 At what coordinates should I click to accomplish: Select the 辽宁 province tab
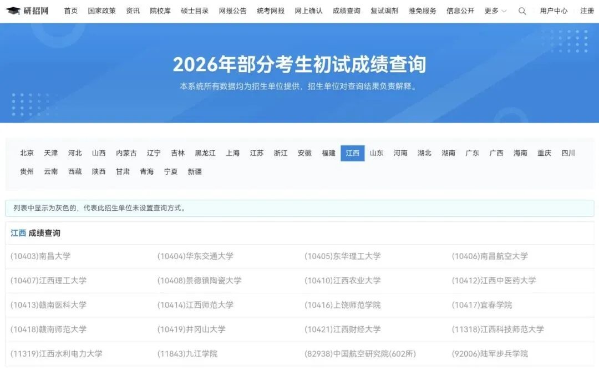[154, 153]
